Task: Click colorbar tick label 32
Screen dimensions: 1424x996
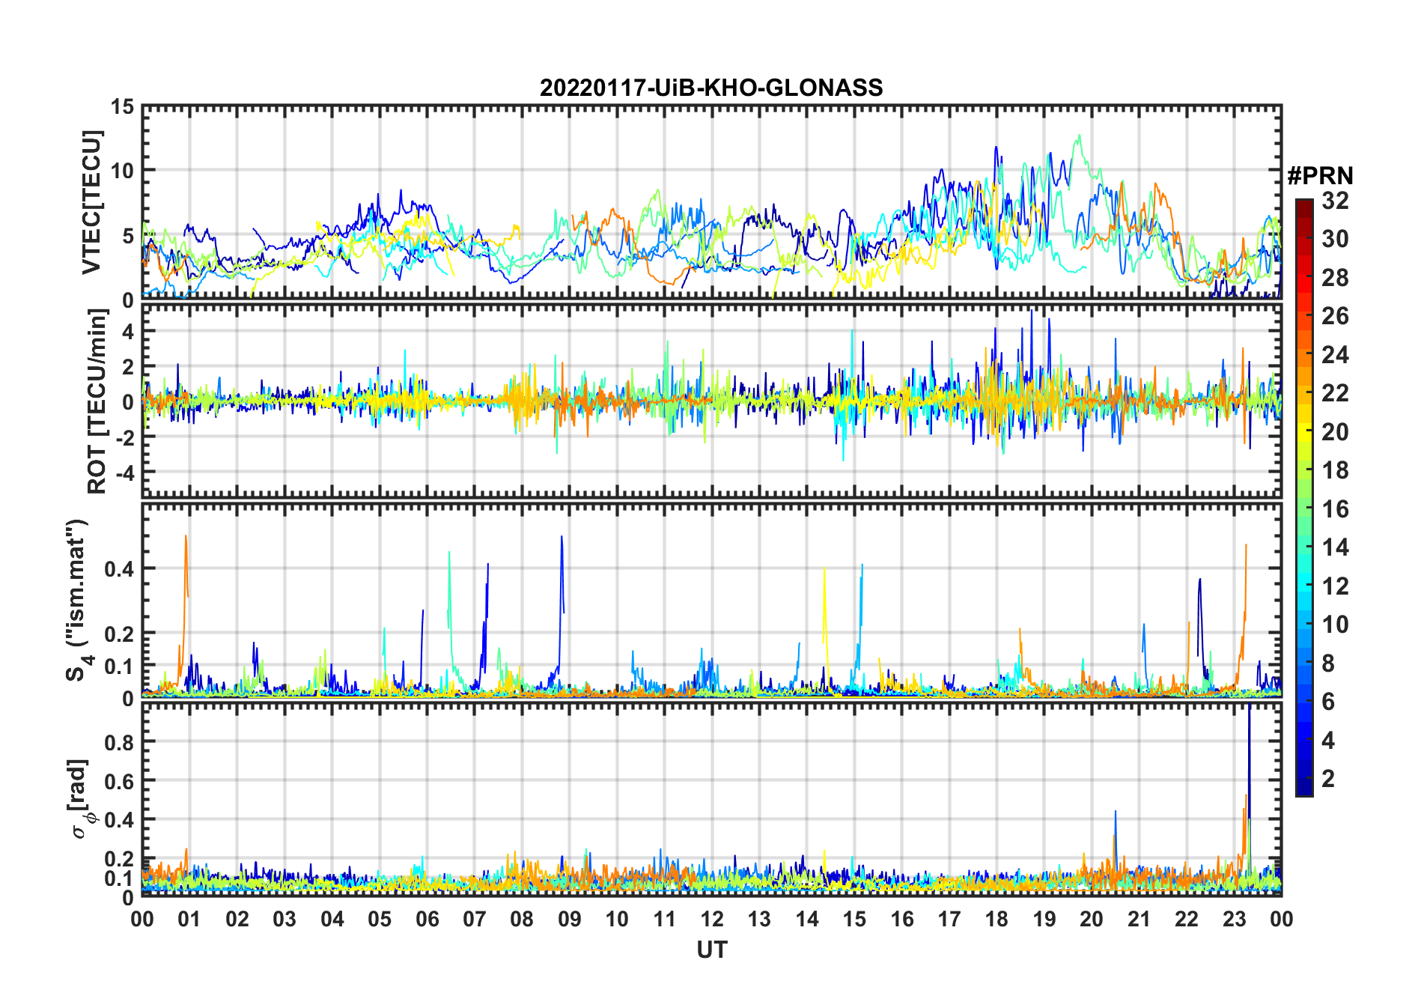Action: click(1335, 200)
